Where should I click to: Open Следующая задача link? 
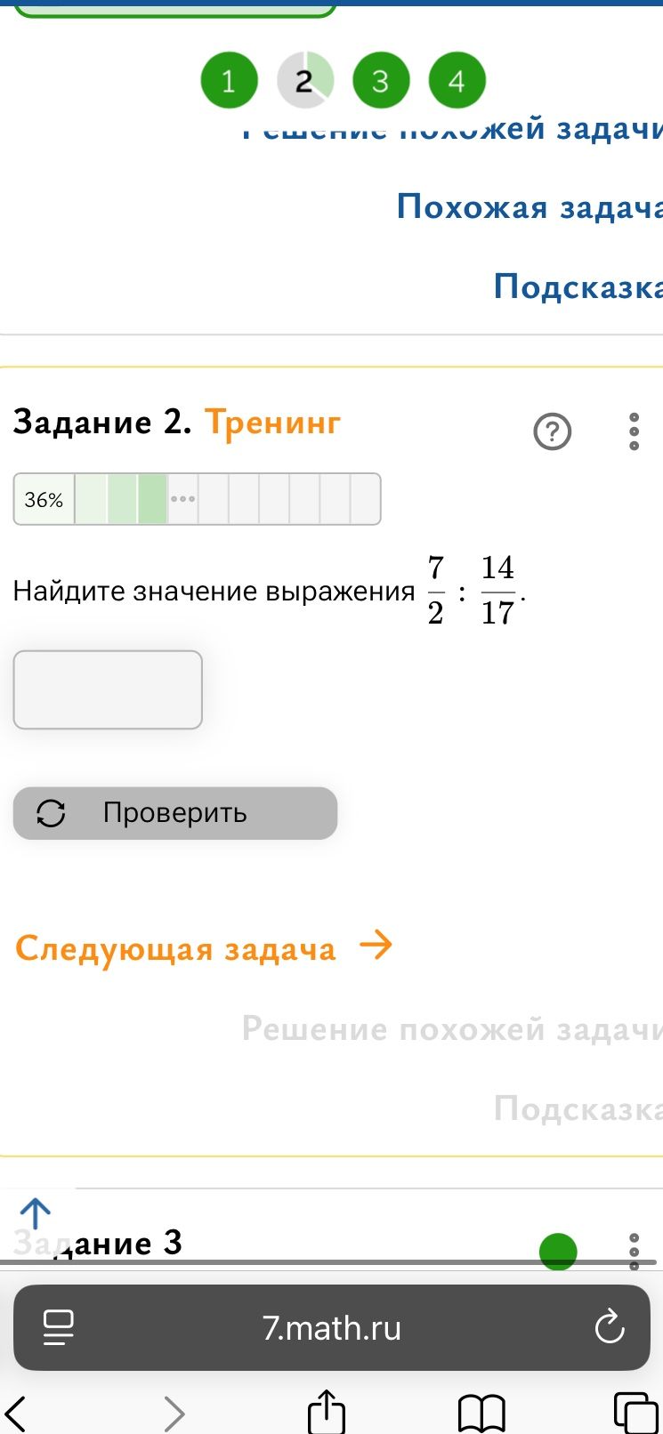click(204, 948)
